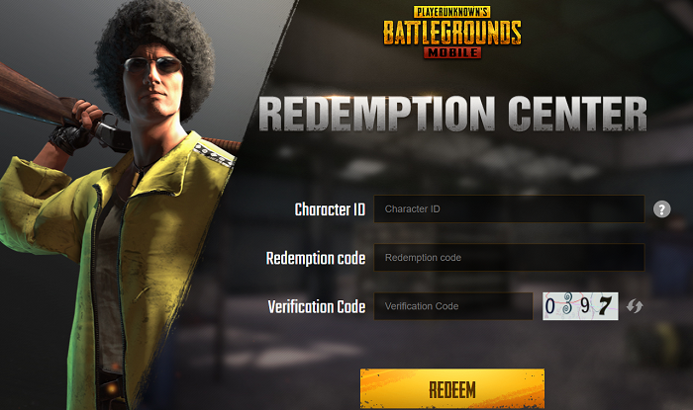This screenshot has height=410, width=693.
Task: Focus the Character ID input field
Action: 509,209
